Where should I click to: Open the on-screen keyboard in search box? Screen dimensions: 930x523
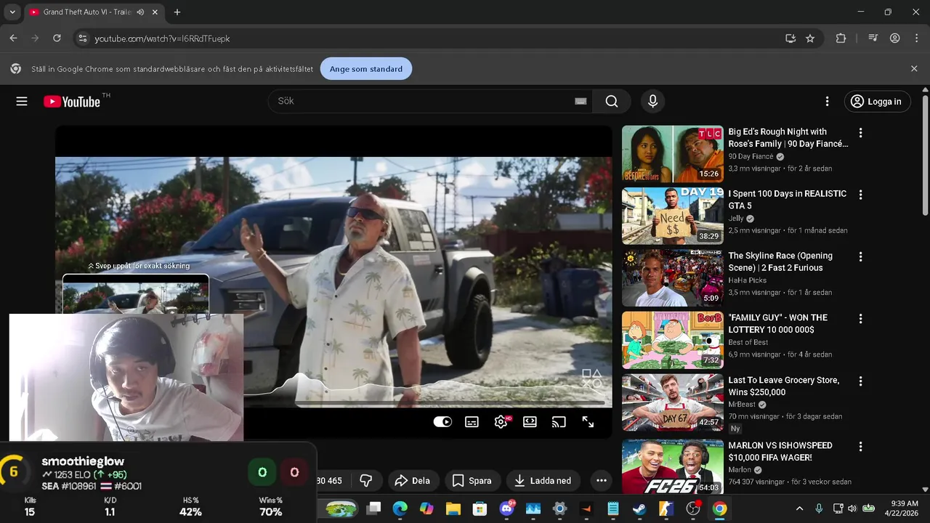[581, 101]
